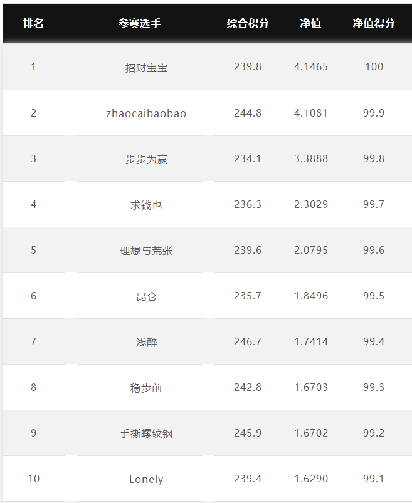The image size is (412, 503).
Task: Select player zhaocaibaobao
Action: pyautogui.click(x=146, y=113)
